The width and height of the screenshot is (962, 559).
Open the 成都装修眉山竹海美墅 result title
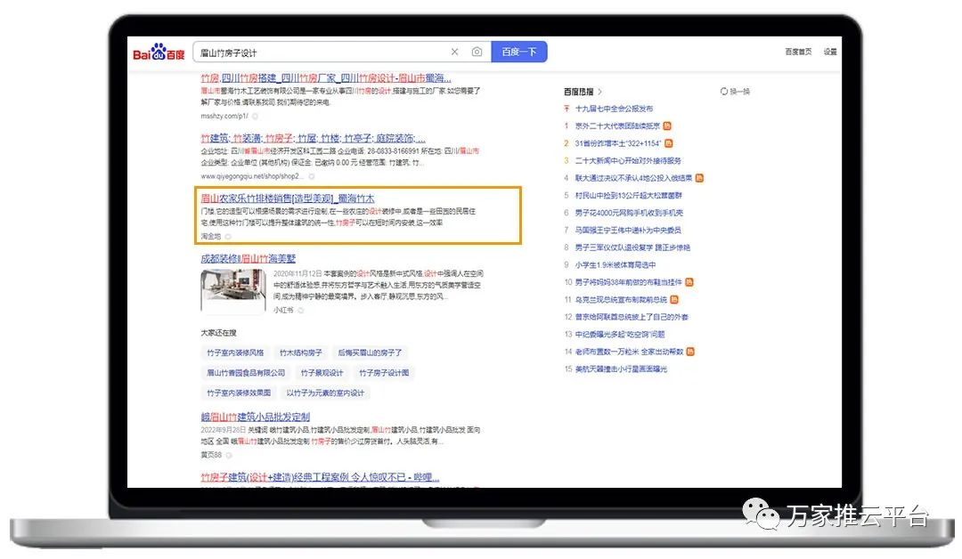[248, 258]
